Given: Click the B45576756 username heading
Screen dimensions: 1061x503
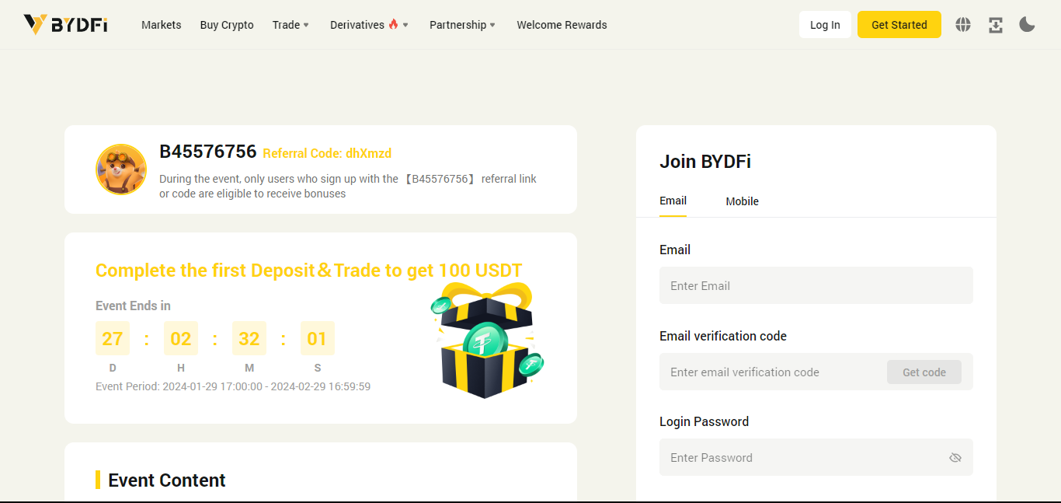Looking at the screenshot, I should tap(208, 152).
